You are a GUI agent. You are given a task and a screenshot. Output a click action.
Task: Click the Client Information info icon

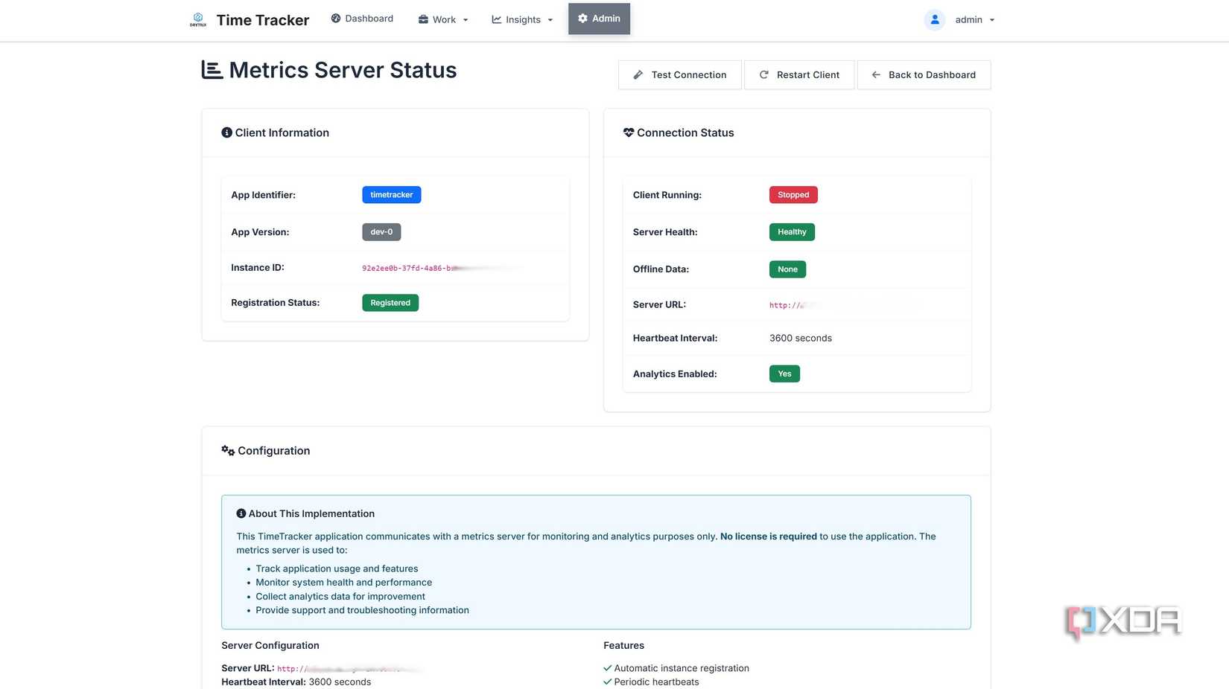[226, 132]
